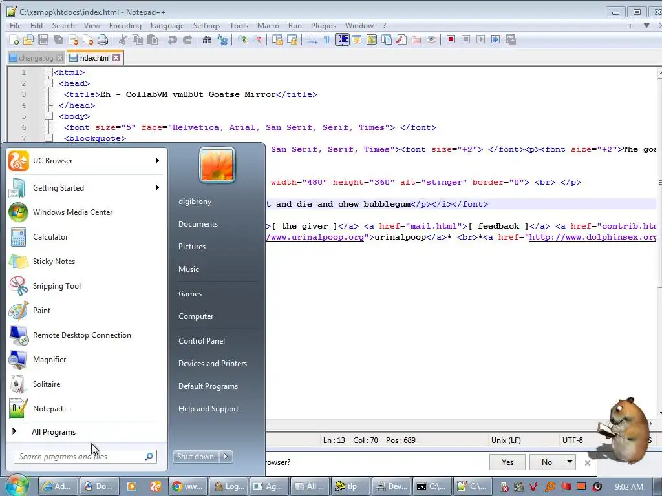
Task: Click the Search programs and files field
Action: coord(85,457)
